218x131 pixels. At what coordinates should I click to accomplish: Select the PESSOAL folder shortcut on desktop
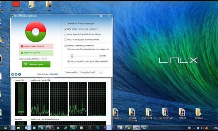pos(32,6)
